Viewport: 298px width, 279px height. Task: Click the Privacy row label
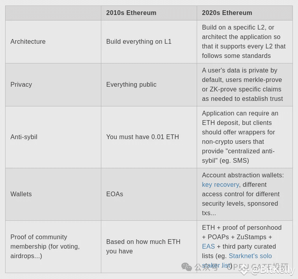click(21, 85)
